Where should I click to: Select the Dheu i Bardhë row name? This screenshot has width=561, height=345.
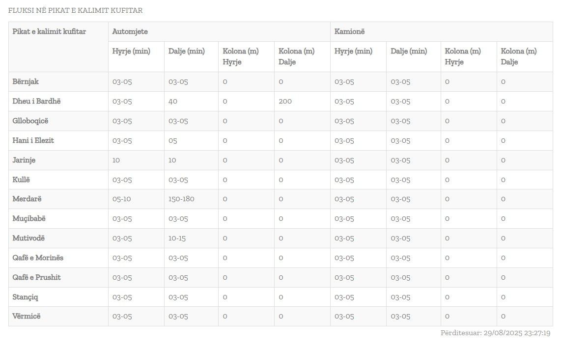click(x=37, y=101)
